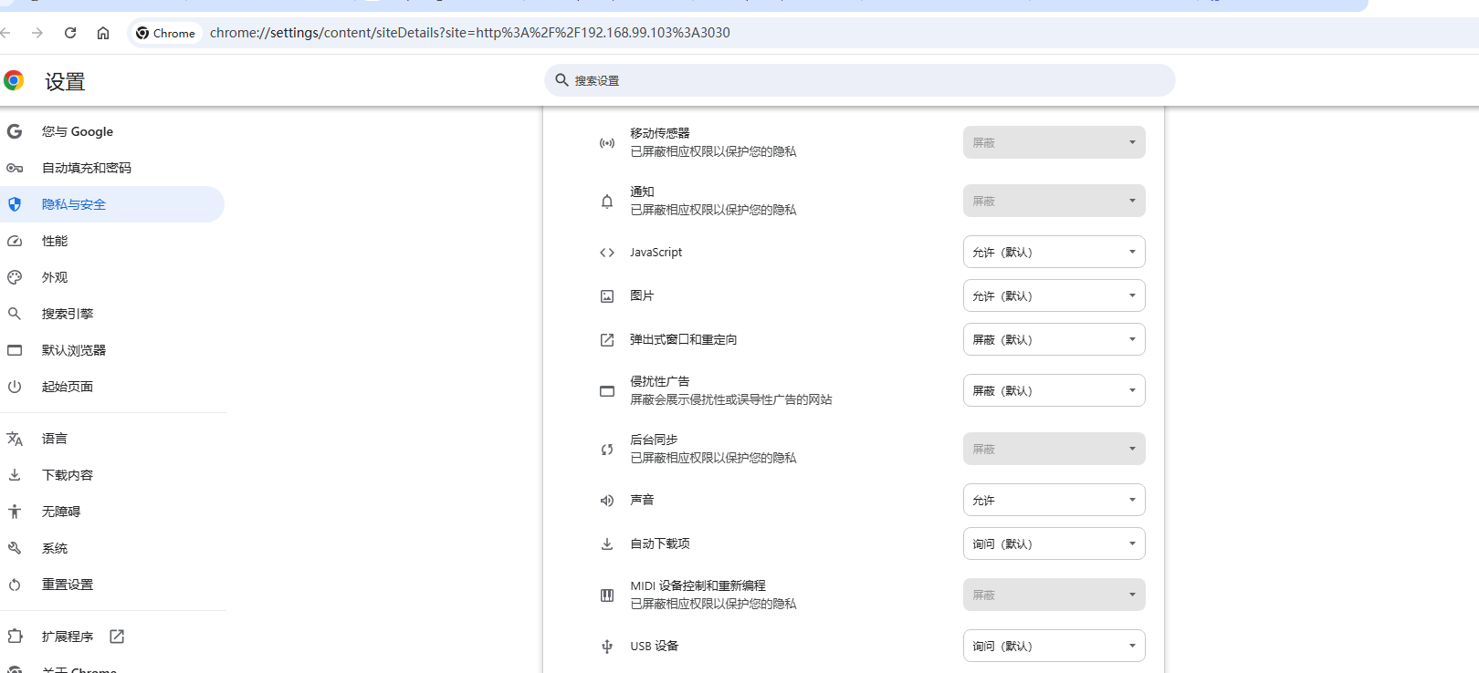Screen dimensions: 1479x673
Task: Click the sidebar 下载内容 download icon
Action: [15, 475]
